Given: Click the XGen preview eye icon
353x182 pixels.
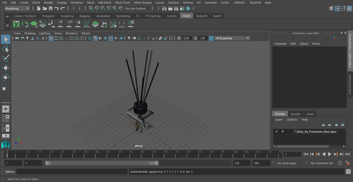Looking at the screenshot, I should tap(25, 24).
